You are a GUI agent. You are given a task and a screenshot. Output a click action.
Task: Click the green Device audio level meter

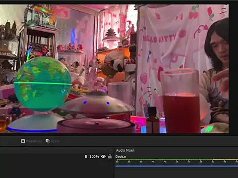(177, 160)
